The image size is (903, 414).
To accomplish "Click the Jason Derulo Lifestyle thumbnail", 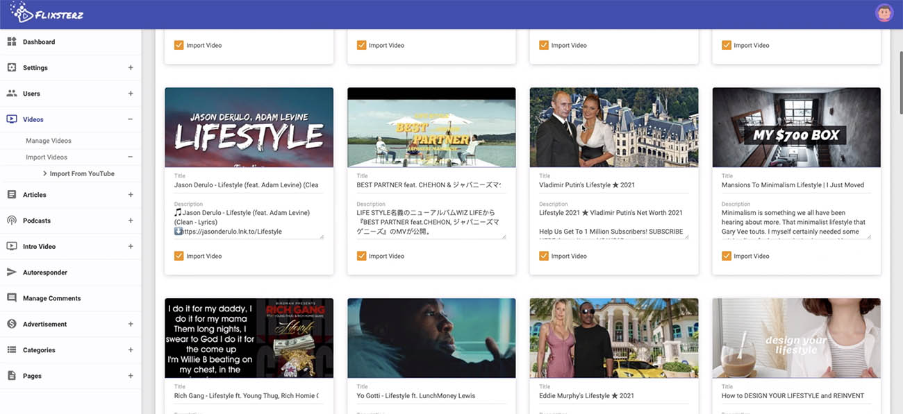I will 249,127.
